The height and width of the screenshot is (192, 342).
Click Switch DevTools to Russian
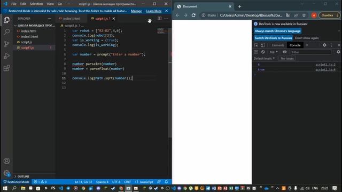[x=273, y=38]
